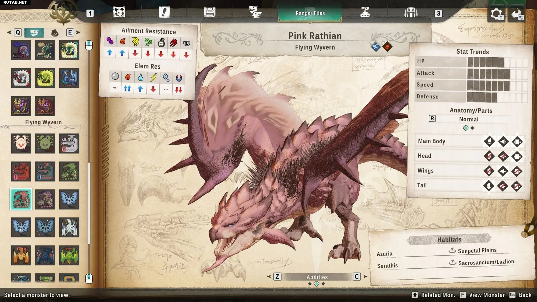Screen dimensions: 537x302
Task: Open the exclamation mark tab icon
Action: [x=164, y=13]
